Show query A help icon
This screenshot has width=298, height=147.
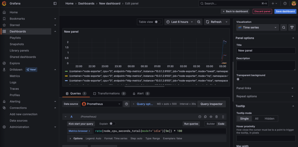click(x=200, y=117)
